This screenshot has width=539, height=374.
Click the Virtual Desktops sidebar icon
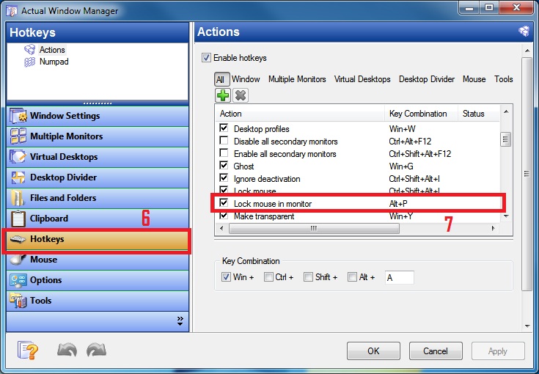18,157
